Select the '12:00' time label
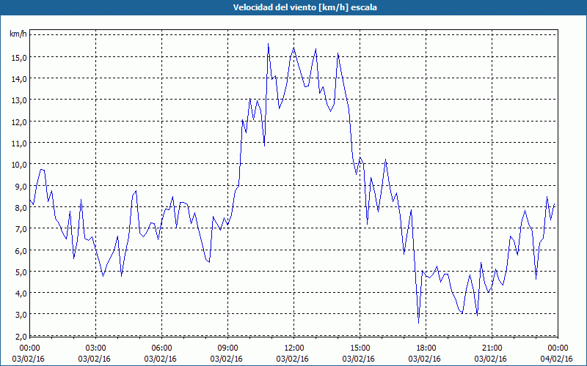 point(294,348)
